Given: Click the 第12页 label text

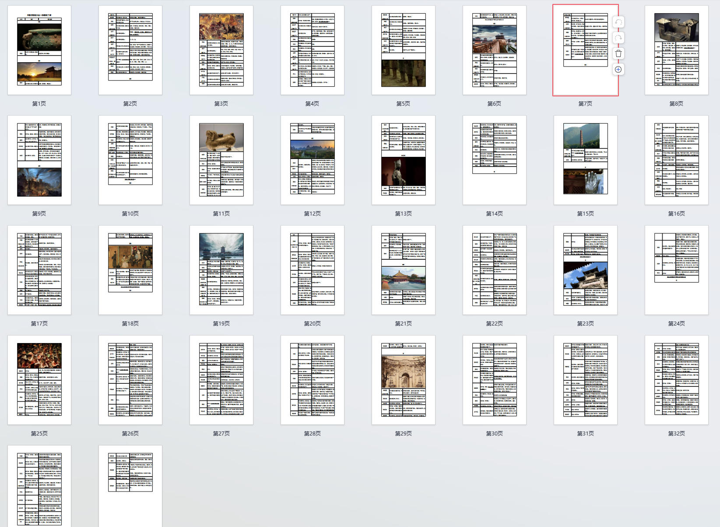Looking at the screenshot, I should coord(312,214).
